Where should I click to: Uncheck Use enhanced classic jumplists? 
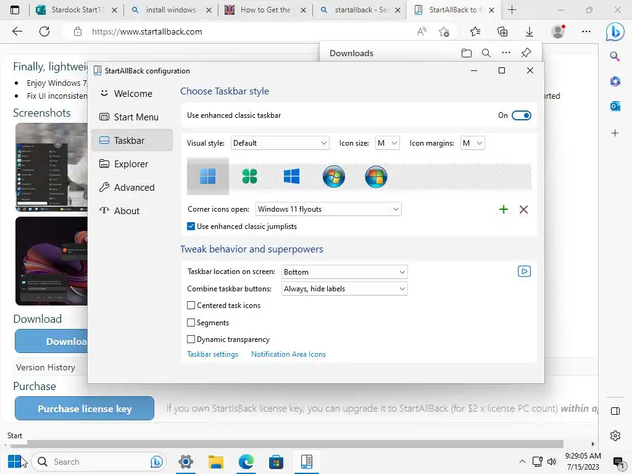191,226
